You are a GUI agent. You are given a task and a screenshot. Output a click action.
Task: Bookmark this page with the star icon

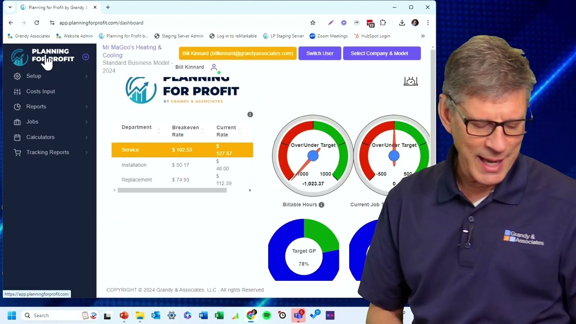[x=313, y=22]
